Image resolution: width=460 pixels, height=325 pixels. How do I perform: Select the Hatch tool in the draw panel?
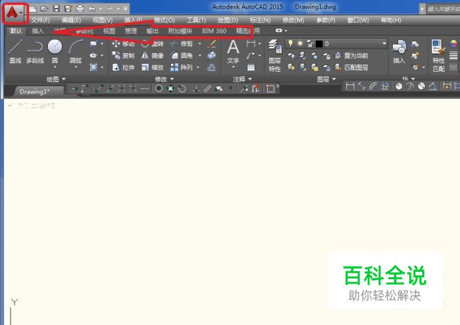click(x=93, y=67)
